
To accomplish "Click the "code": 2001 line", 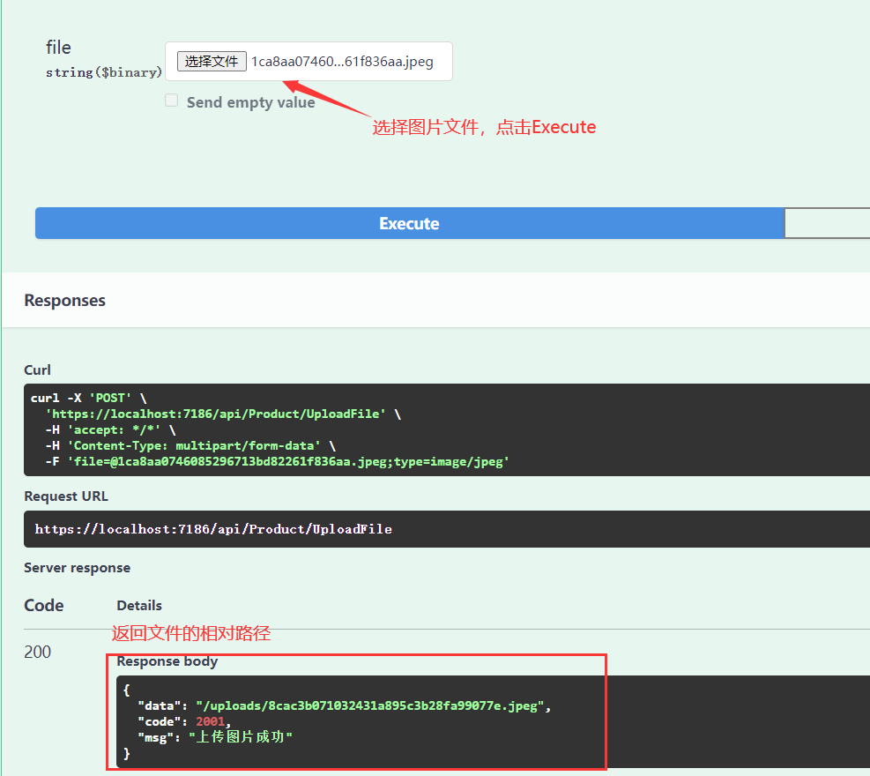I will 184,721.
